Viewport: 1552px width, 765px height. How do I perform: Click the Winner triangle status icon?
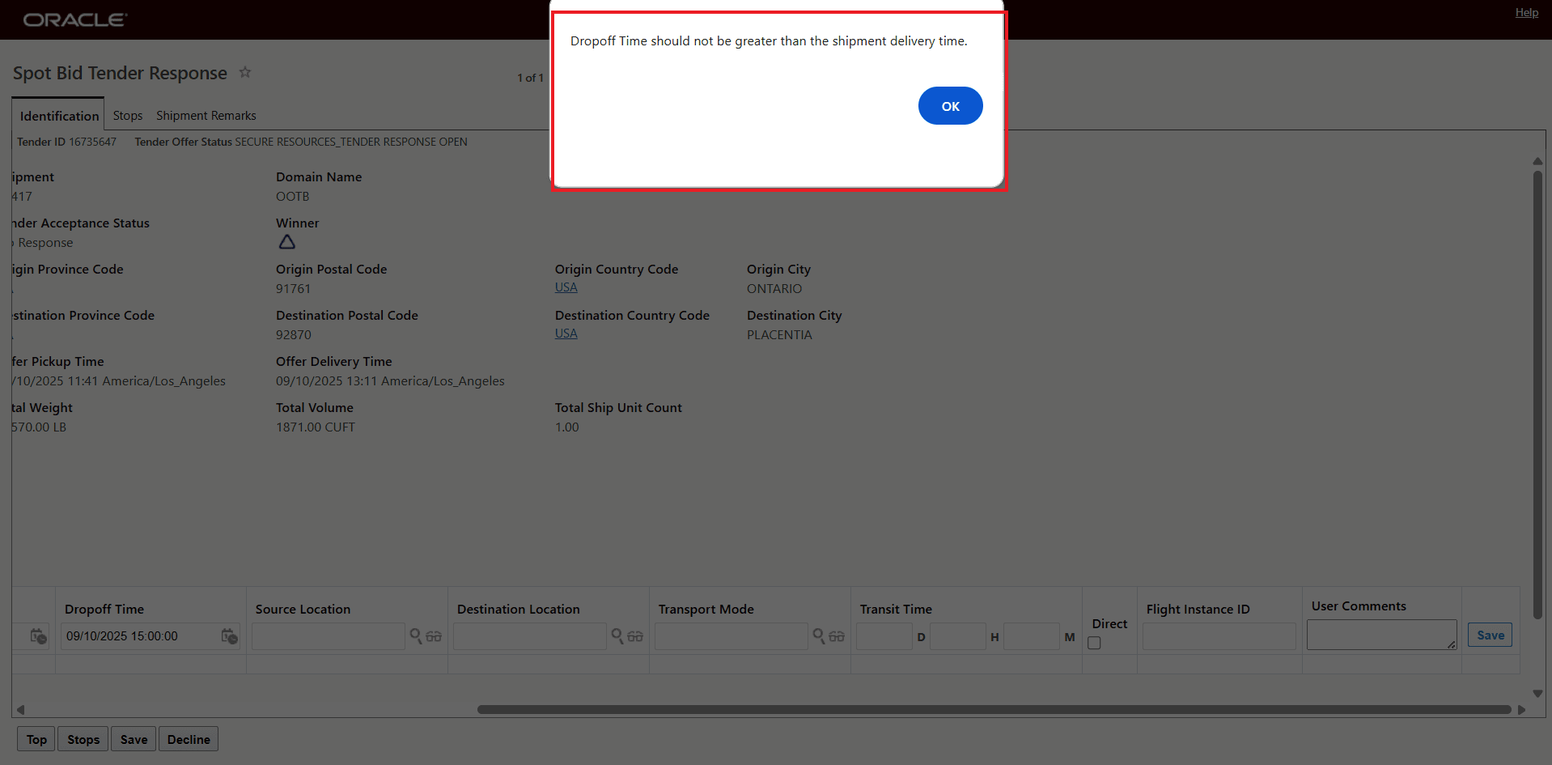(x=286, y=241)
